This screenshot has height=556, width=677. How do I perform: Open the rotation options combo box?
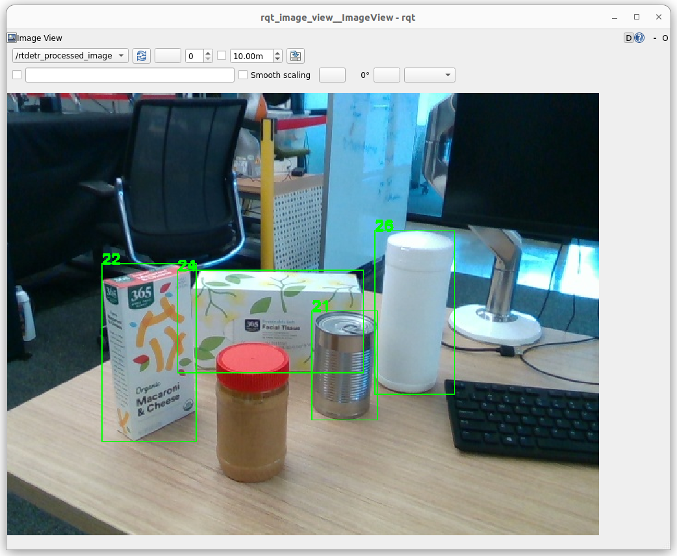pos(429,75)
